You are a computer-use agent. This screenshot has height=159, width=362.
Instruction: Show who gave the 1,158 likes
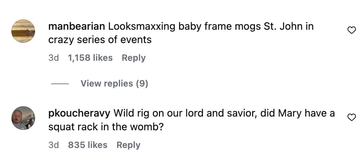[x=90, y=58]
